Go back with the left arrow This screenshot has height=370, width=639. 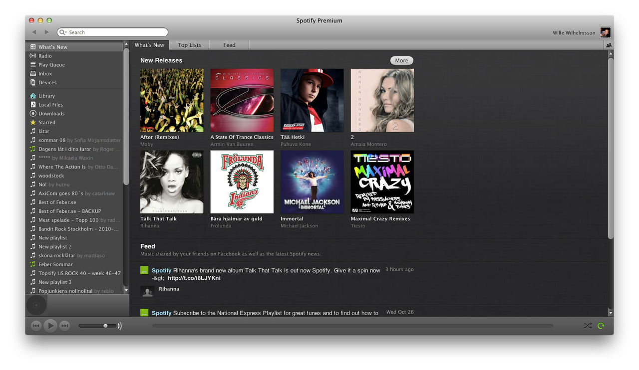click(x=34, y=32)
